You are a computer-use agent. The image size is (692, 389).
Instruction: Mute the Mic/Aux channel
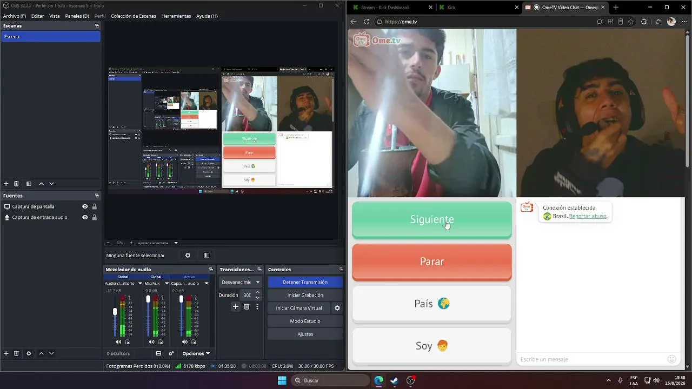pos(151,342)
